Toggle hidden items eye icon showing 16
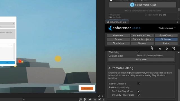This screenshot has width=180, height=101. tap(101, 100)
